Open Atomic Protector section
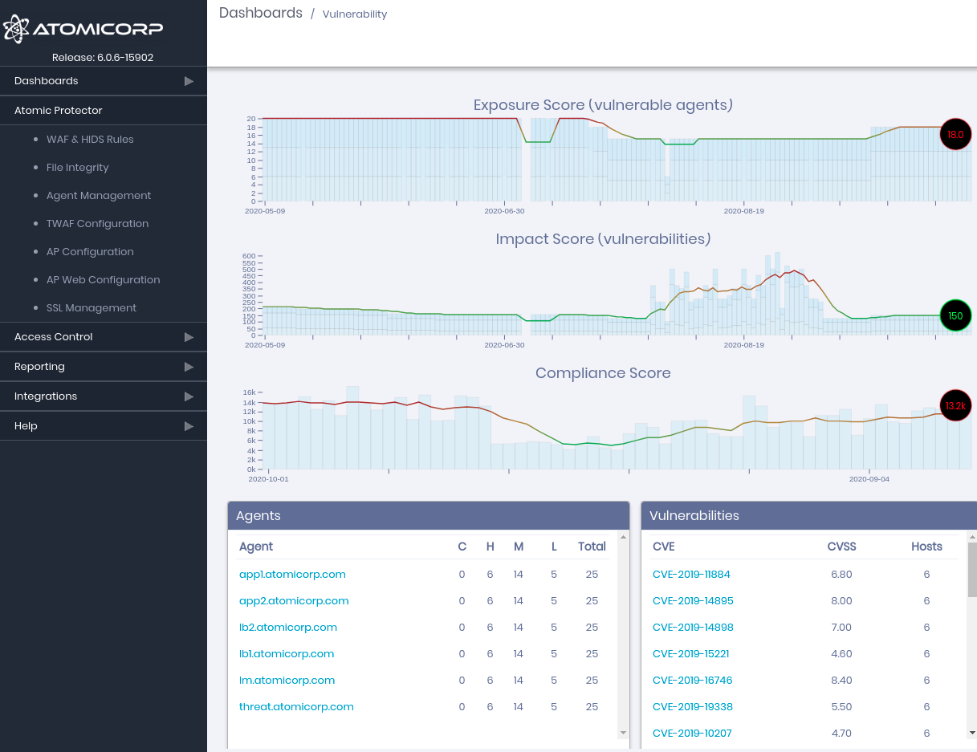The width and height of the screenshot is (977, 752). pyautogui.click(x=104, y=111)
